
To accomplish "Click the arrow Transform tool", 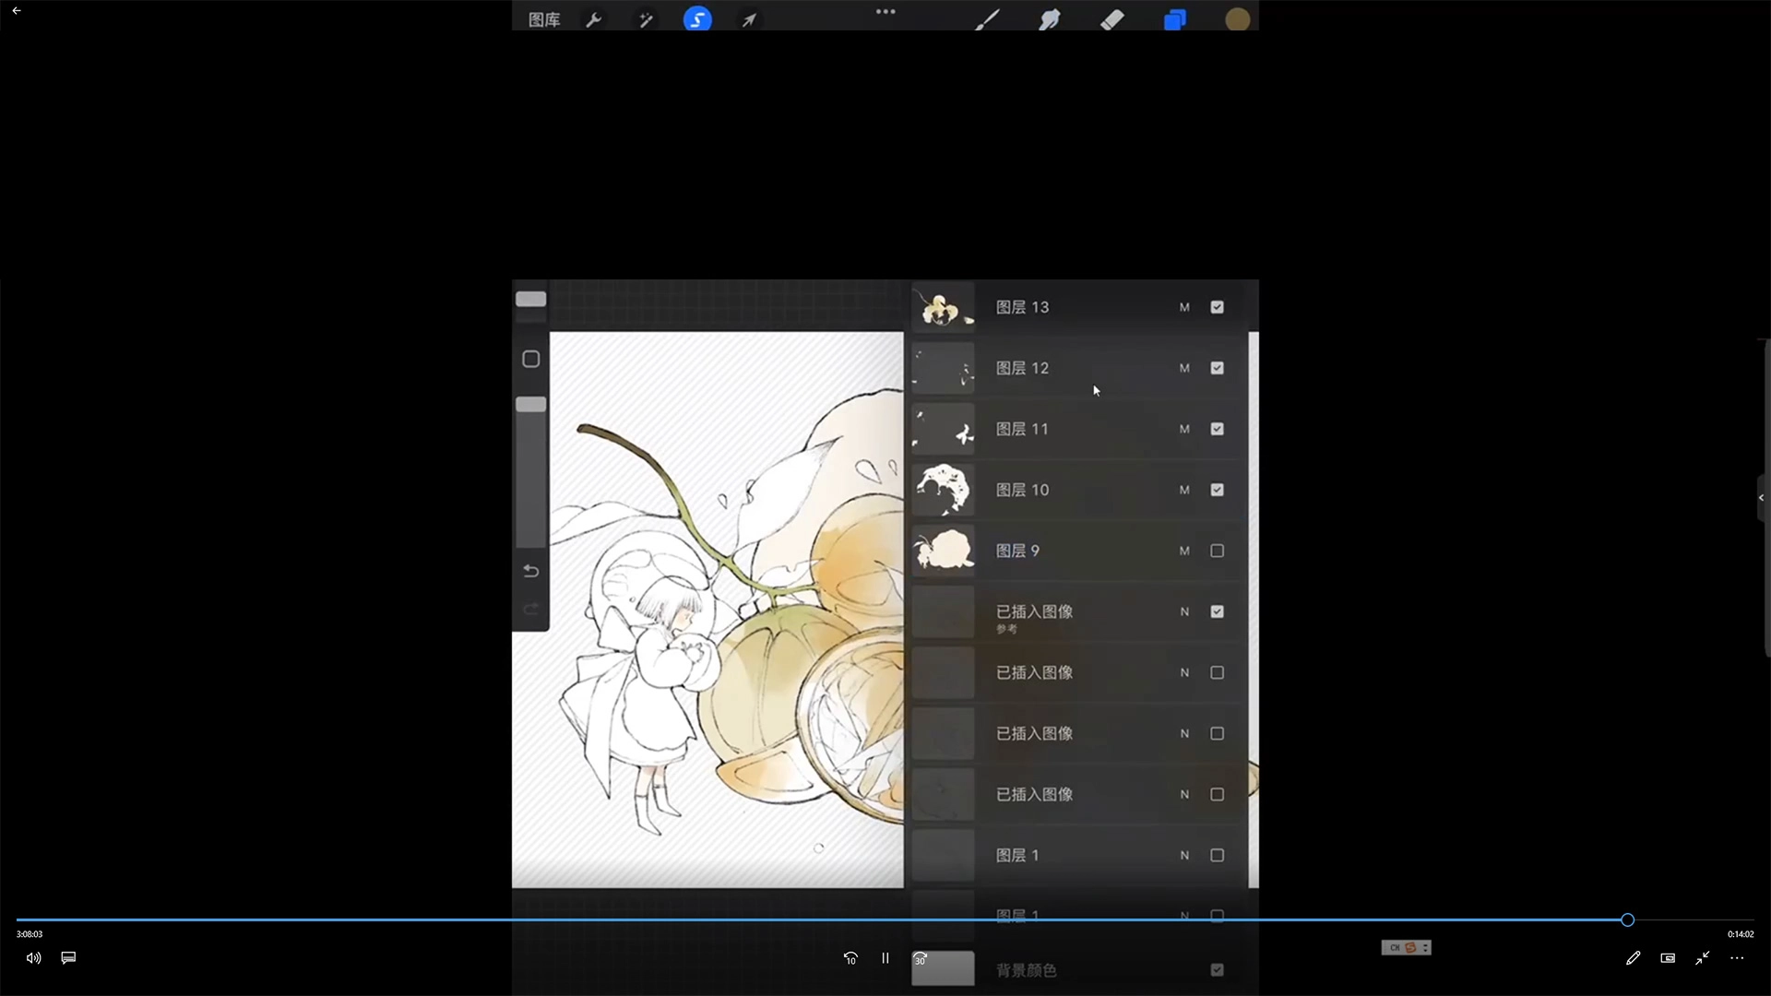I will [x=749, y=19].
